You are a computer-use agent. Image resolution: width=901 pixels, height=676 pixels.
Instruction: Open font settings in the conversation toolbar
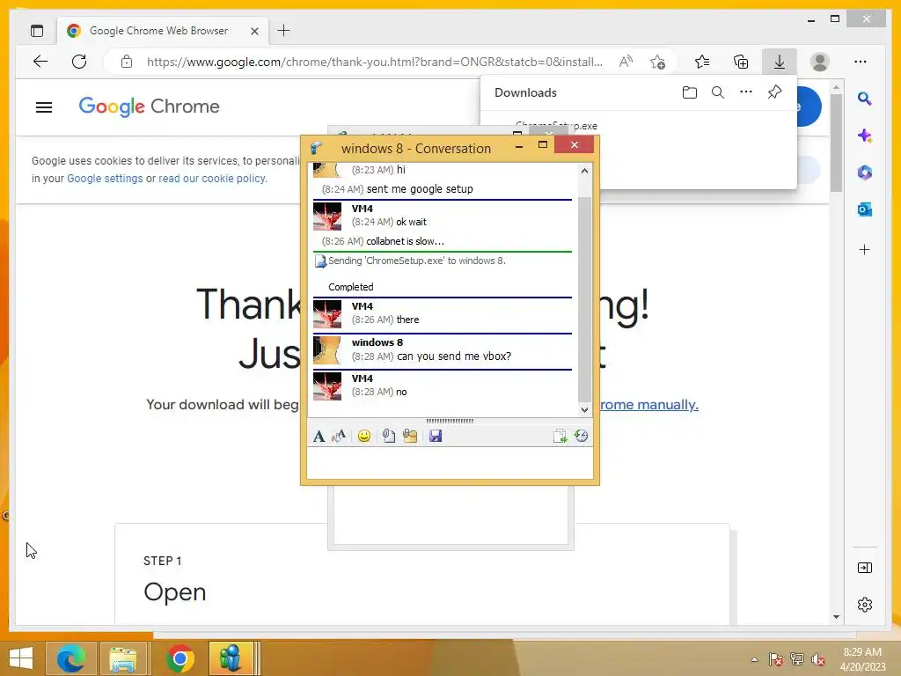coord(319,437)
